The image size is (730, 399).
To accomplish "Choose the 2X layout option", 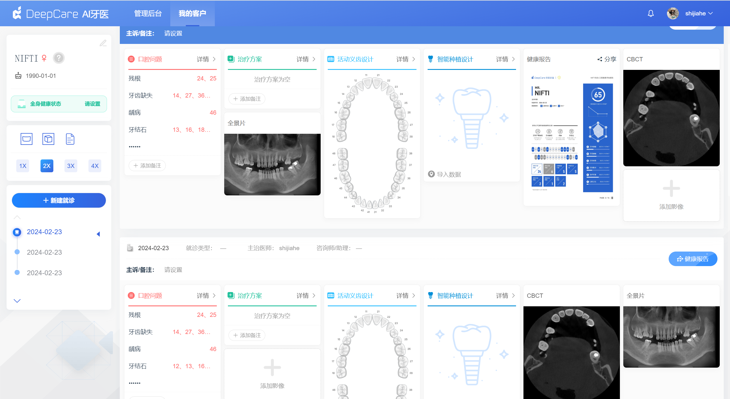I will tap(47, 166).
